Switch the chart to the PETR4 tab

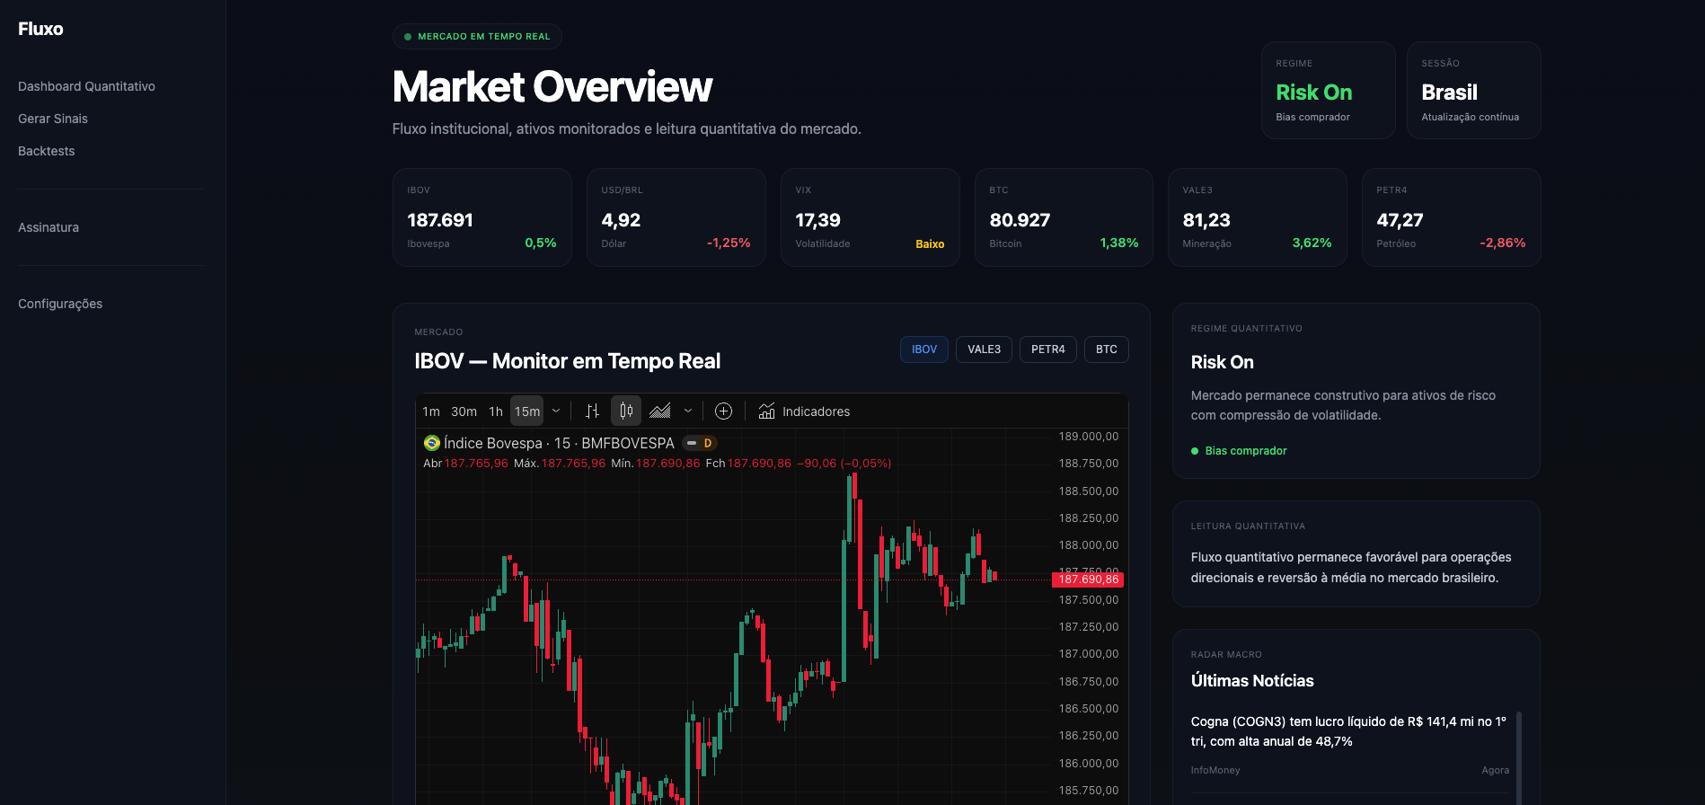(x=1047, y=349)
